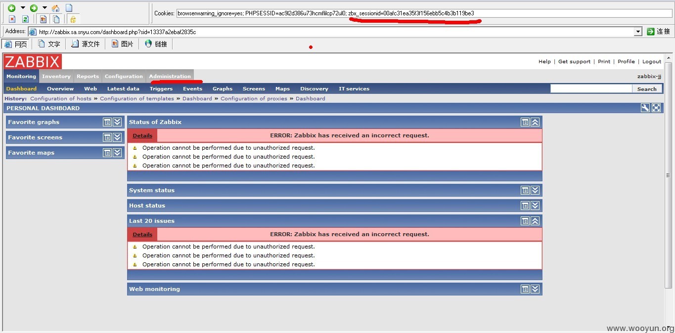
Task: Refresh the page with the green arrows icon
Action: pos(25,19)
